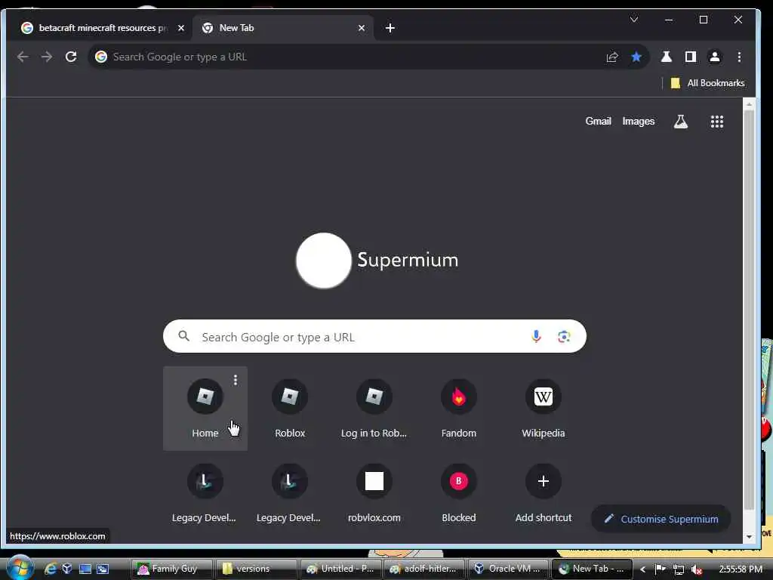The image size is (773, 580).
Task: Open the Images link
Action: (639, 122)
